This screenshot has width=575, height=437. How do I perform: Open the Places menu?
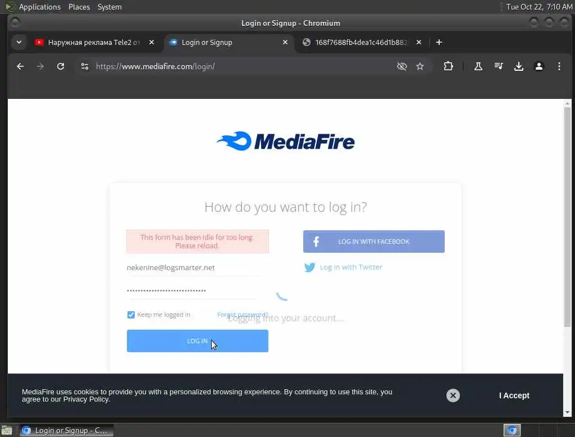coord(79,7)
